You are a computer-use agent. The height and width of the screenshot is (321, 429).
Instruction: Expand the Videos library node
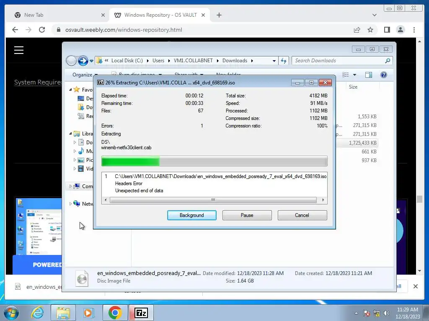(75, 169)
